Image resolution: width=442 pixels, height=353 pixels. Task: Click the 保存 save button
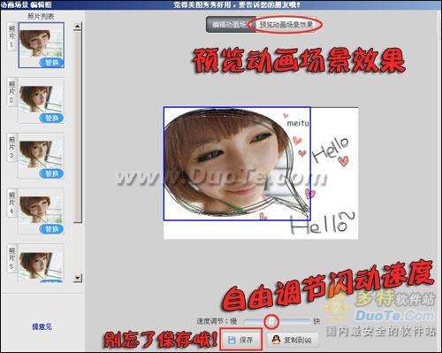240,340
